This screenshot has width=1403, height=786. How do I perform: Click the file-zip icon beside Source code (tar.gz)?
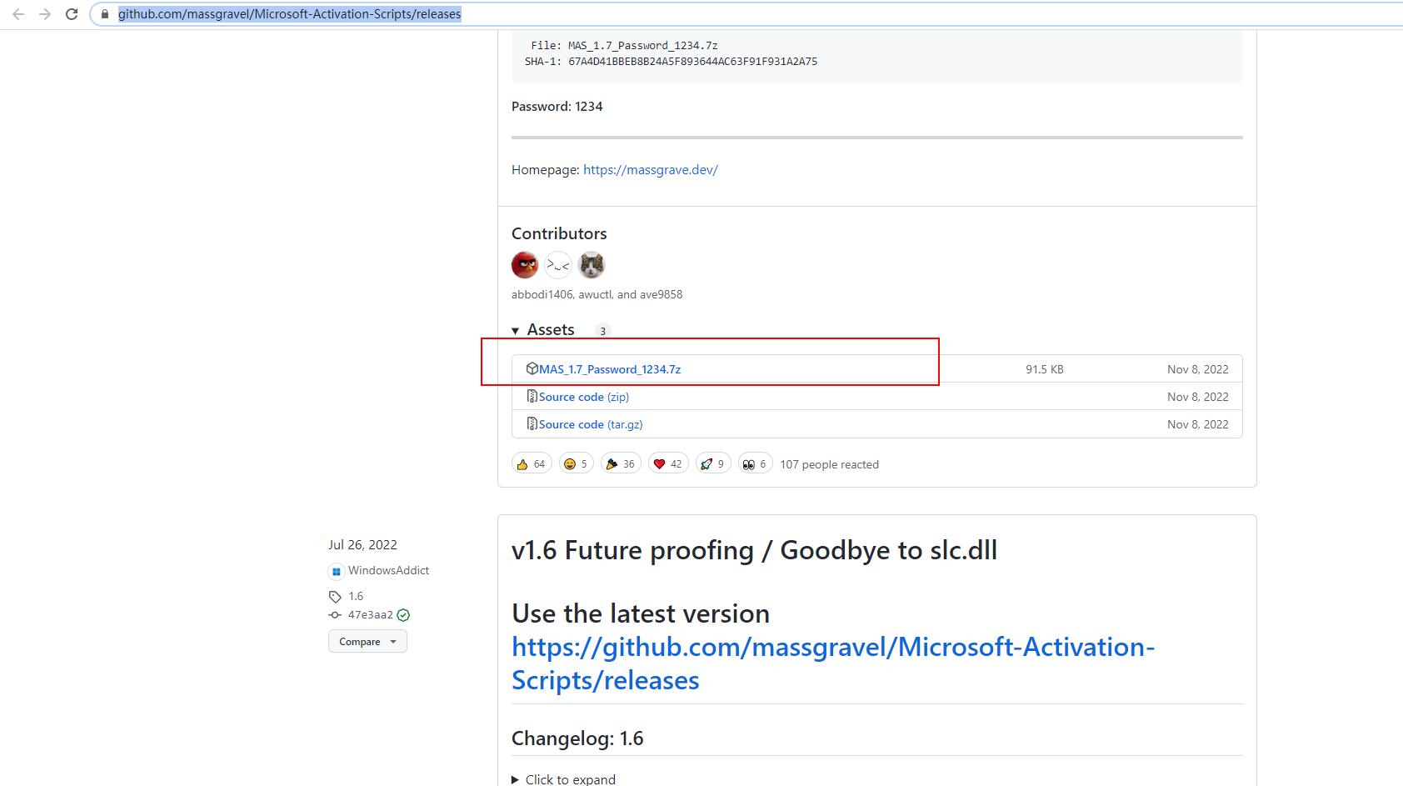tap(532, 423)
